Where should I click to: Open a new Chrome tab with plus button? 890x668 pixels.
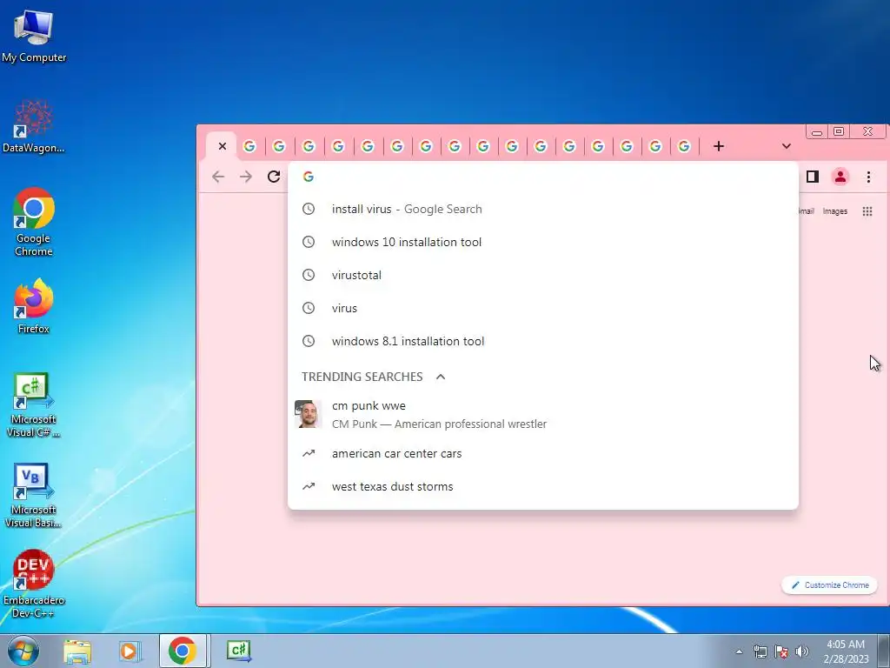pos(719,146)
